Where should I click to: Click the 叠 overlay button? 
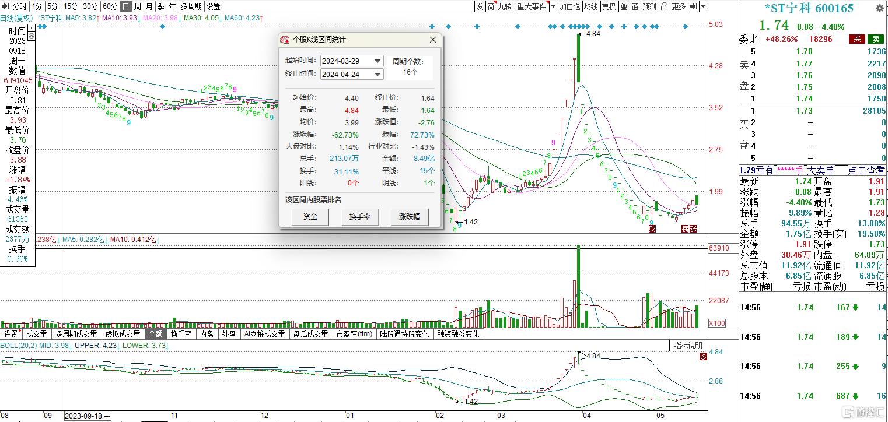point(623,6)
